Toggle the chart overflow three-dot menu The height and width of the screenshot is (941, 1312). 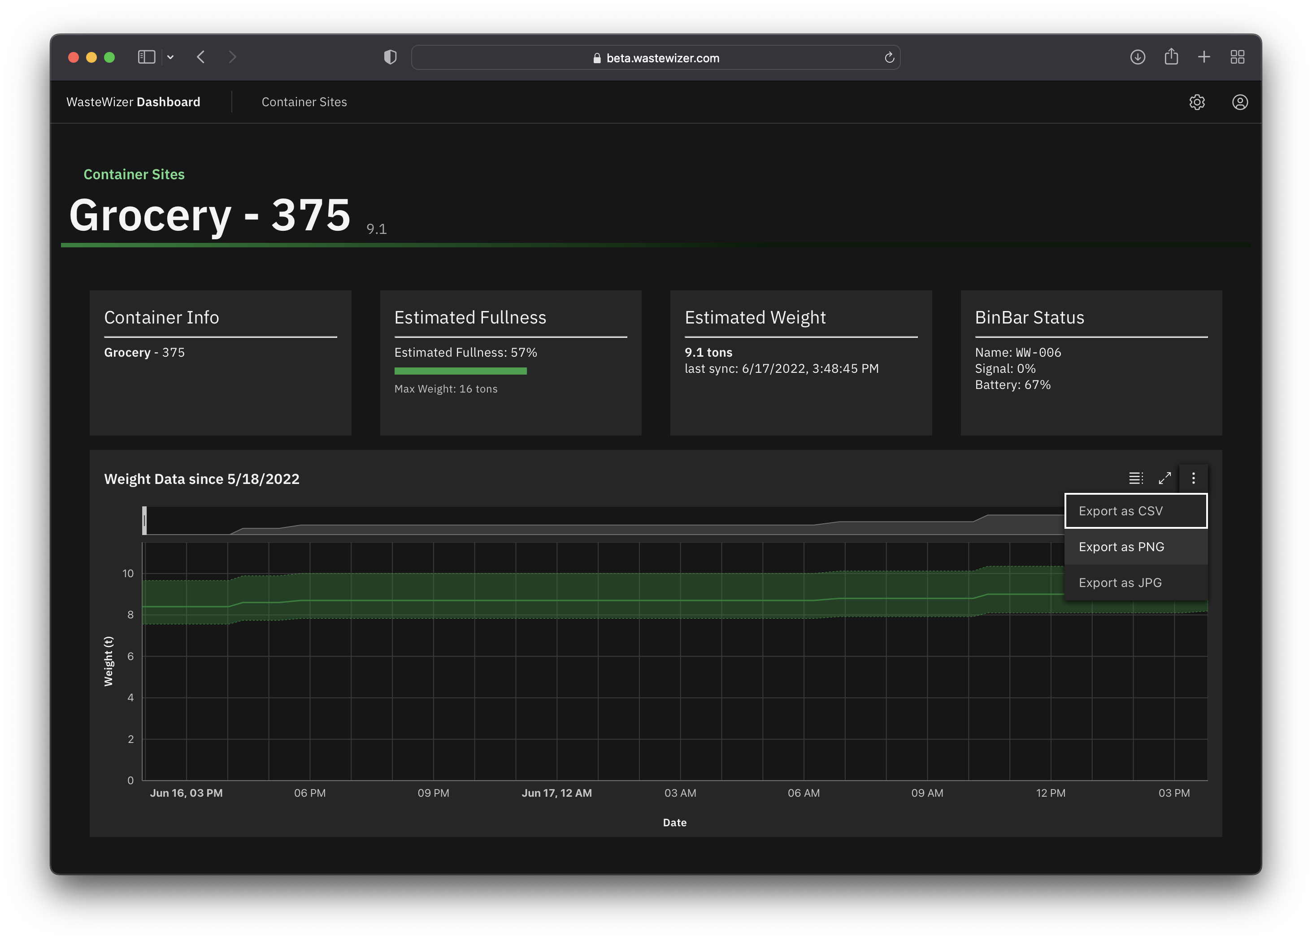point(1193,478)
